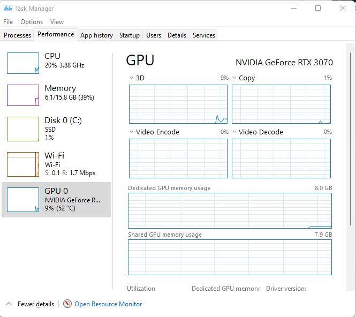Switch to the Services tab
Viewport: 356px width, 317px height.
click(203, 35)
